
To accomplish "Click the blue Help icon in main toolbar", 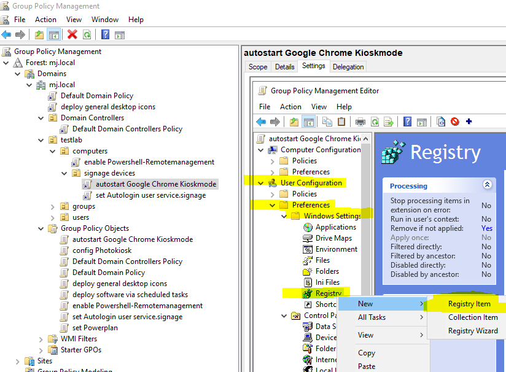I will [x=105, y=34].
